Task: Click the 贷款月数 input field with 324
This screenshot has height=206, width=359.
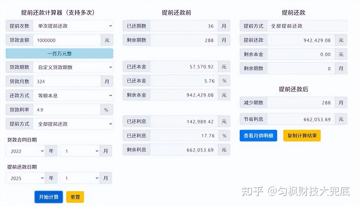Action: 67,81
